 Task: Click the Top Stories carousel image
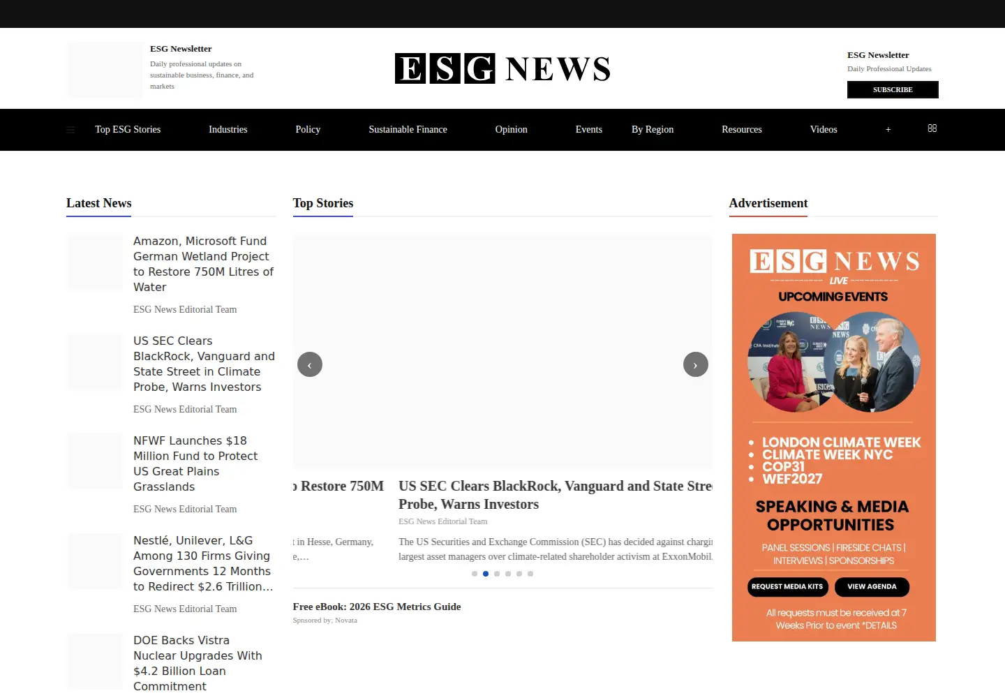pos(502,351)
